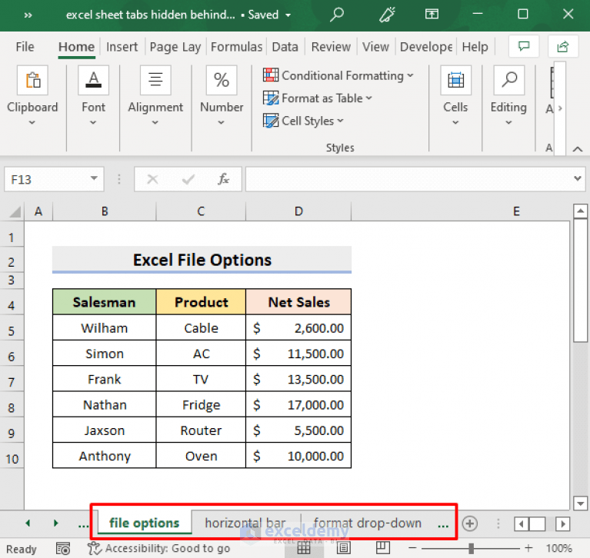The image size is (590, 558).
Task: Switch to the View tab
Action: tap(375, 47)
